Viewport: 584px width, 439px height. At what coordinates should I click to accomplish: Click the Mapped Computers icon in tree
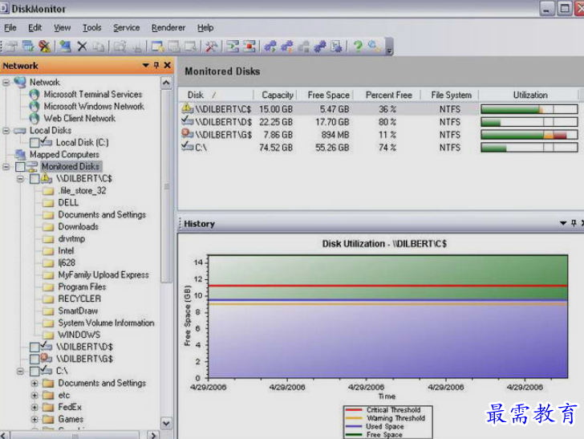click(20, 154)
